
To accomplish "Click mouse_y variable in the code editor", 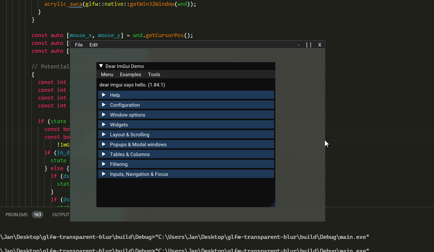I will [109, 35].
